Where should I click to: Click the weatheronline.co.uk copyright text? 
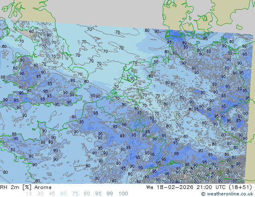click(227, 194)
